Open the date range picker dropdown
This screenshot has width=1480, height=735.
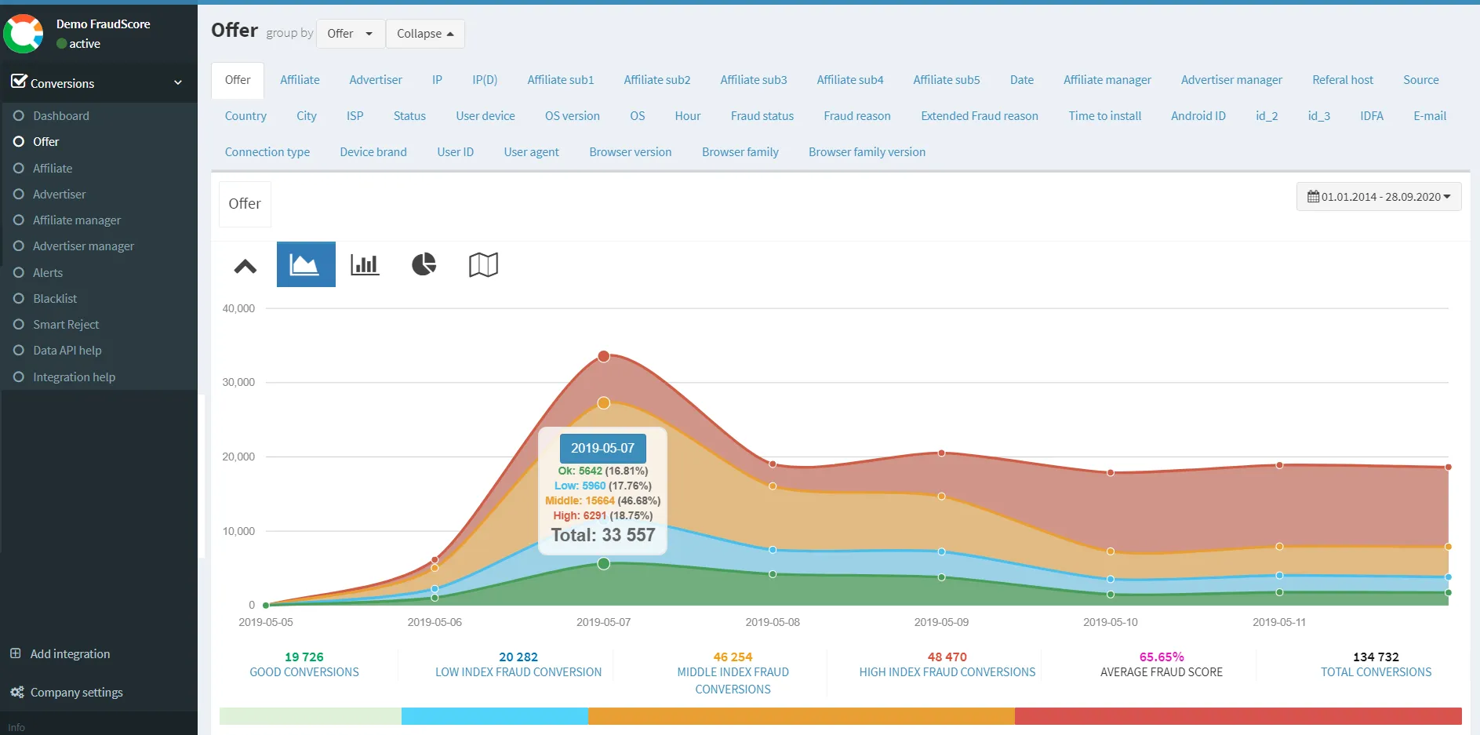[1378, 197]
